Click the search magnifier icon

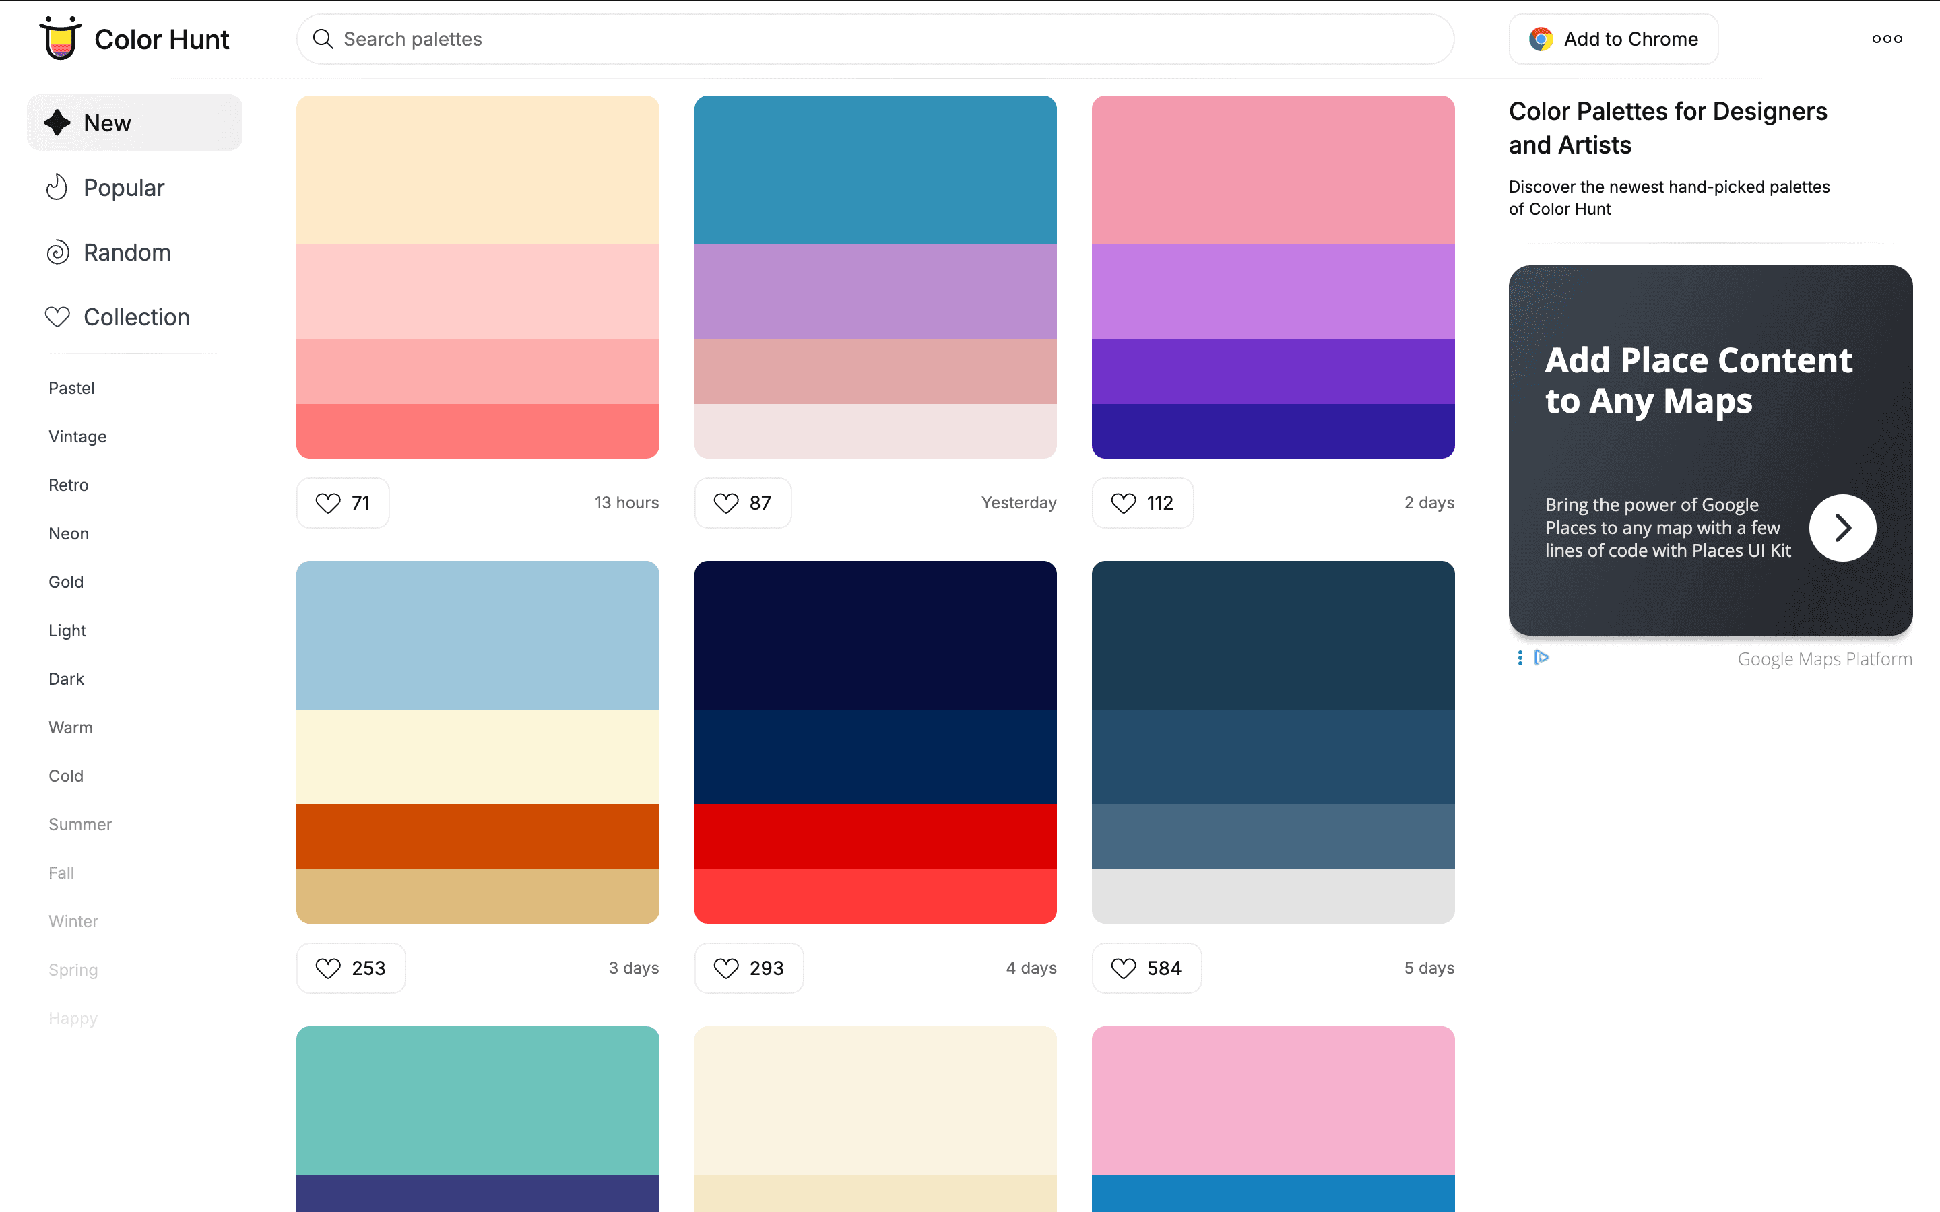(x=322, y=38)
